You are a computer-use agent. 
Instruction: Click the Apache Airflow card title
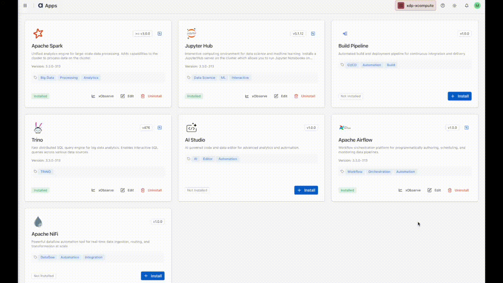click(x=355, y=140)
